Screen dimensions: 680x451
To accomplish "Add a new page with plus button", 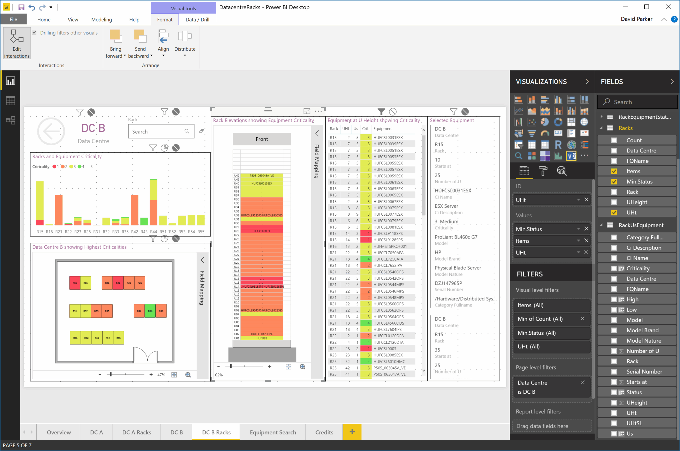I will 352,431.
